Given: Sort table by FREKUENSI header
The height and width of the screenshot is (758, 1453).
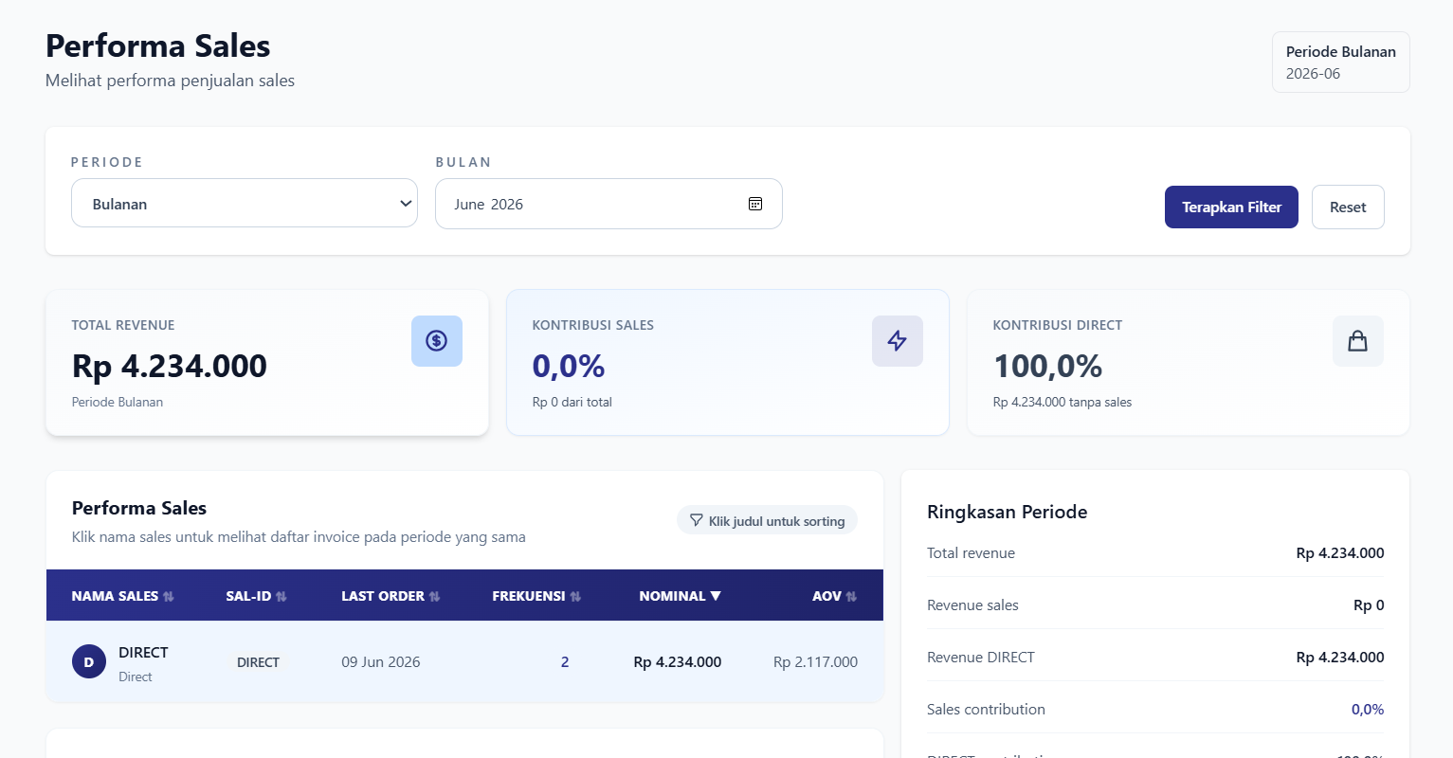Looking at the screenshot, I should tap(536, 596).
